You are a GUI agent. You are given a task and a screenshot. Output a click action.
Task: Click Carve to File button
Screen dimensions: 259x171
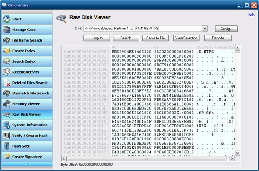click(155, 38)
